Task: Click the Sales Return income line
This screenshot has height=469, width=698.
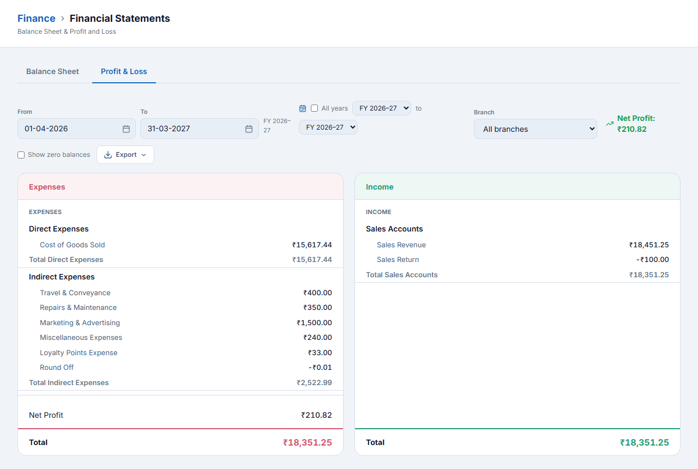Action: [518, 260]
